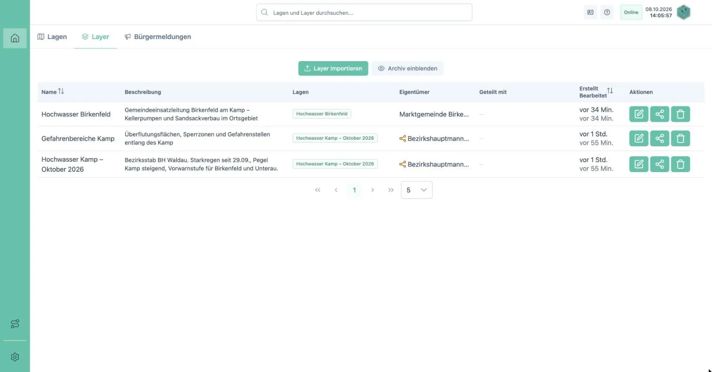
Task: Click the owner Marktgemeinde Birke… cell
Action: [434, 114]
